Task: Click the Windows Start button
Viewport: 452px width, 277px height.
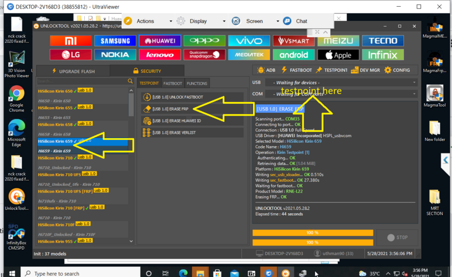Action: 12,273
